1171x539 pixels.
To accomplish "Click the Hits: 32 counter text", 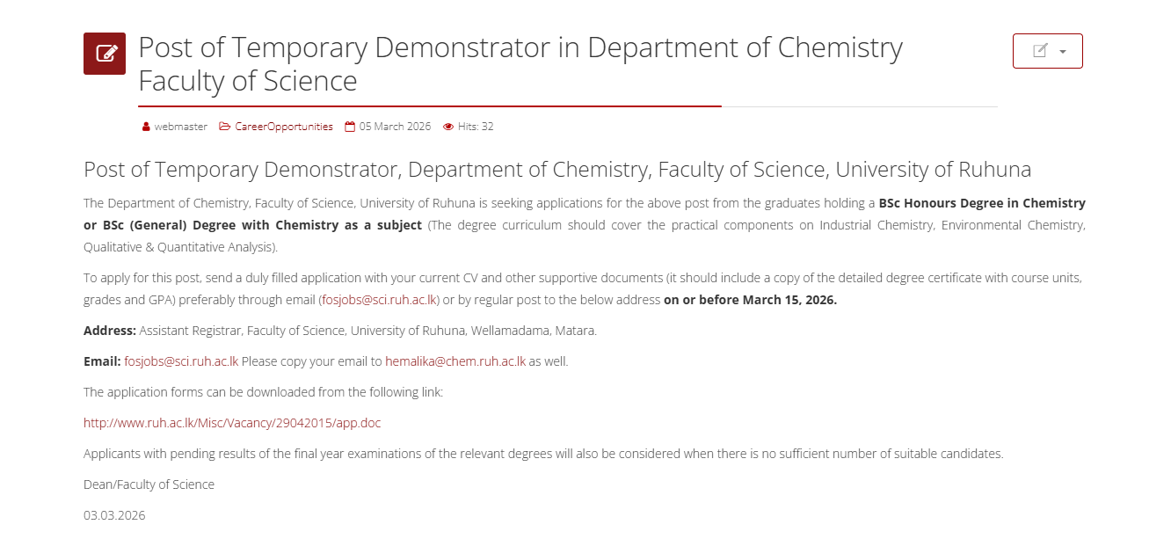I will click(476, 127).
